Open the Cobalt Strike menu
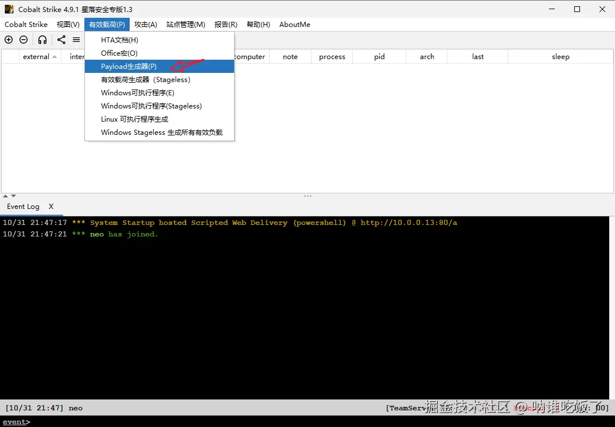 (x=26, y=24)
